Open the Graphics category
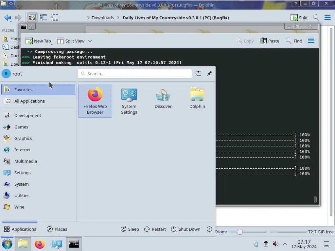The width and height of the screenshot is (335, 251). coord(38,138)
